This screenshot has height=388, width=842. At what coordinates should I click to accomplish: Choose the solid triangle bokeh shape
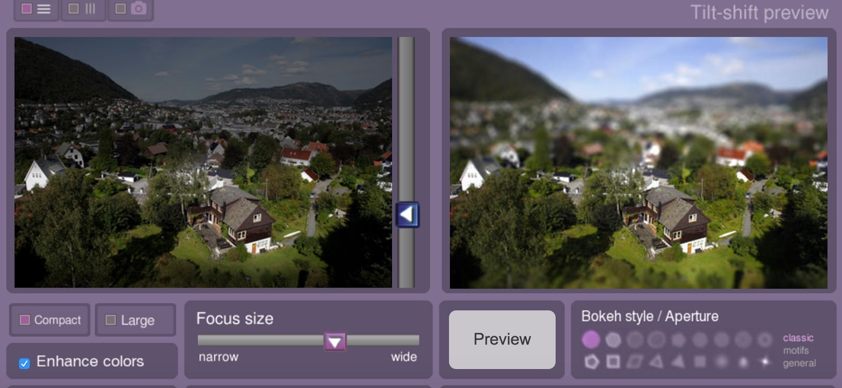678,362
